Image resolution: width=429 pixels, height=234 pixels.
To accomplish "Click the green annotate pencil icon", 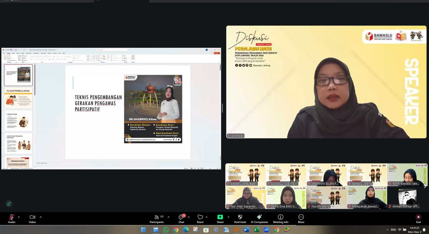I will tap(9, 204).
